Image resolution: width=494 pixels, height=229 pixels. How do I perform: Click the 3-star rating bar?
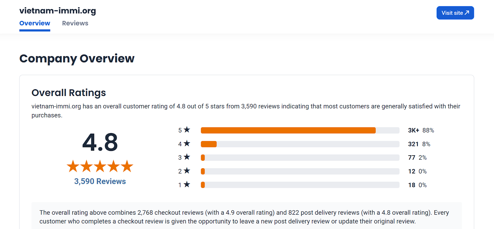(300, 158)
